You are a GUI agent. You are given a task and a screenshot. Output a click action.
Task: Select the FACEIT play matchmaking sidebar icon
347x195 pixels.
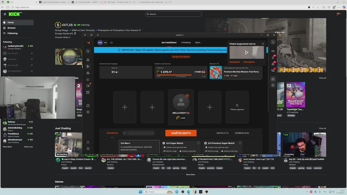pos(88,66)
